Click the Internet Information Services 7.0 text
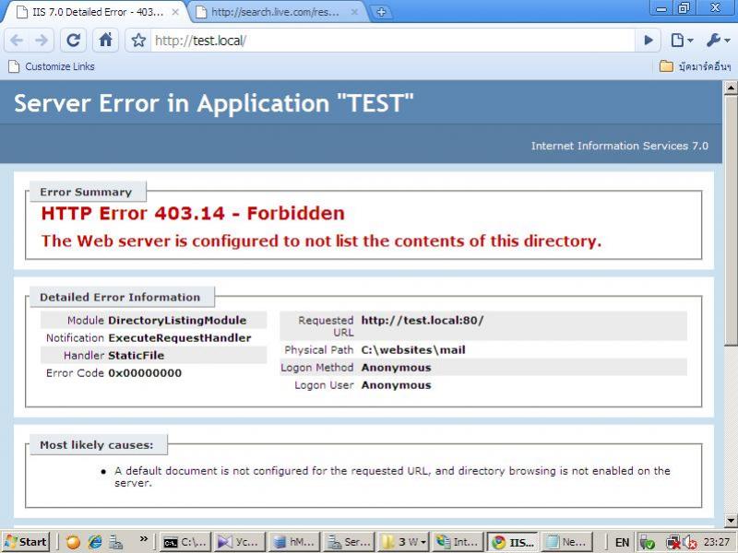The image size is (738, 553). pyautogui.click(x=620, y=146)
